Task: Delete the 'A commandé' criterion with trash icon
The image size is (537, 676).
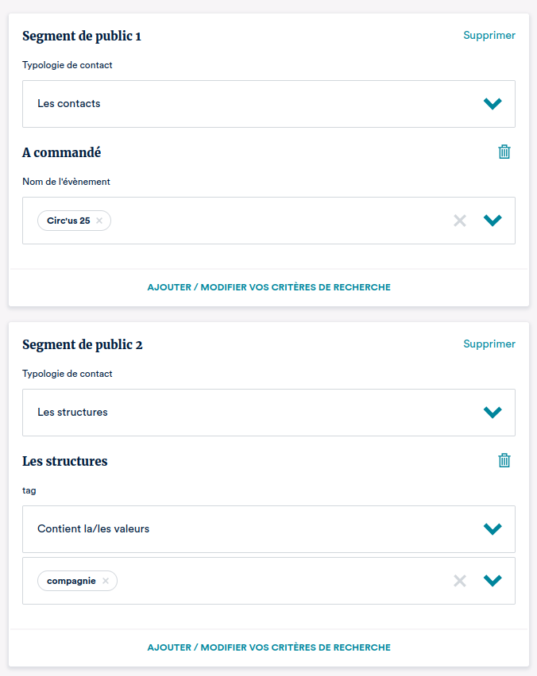Action: point(504,152)
